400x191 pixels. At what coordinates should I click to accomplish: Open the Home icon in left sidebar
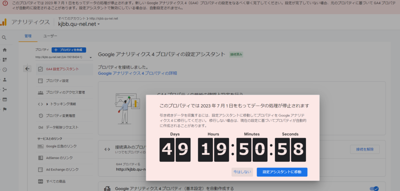(x=5, y=50)
